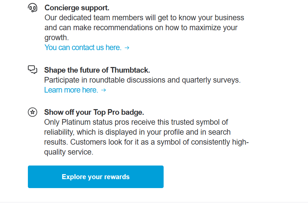Open the 'You can contact us here.' link
308x204 pixels.
[83, 47]
